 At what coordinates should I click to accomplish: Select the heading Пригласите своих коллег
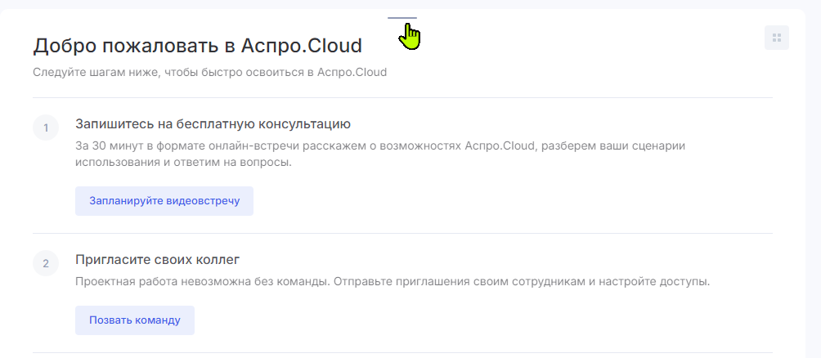click(158, 260)
